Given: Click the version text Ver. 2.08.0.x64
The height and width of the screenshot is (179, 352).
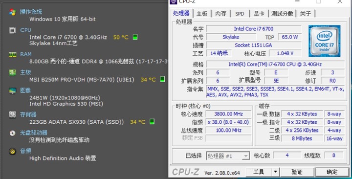Looking at the screenshot, I should (222, 173).
